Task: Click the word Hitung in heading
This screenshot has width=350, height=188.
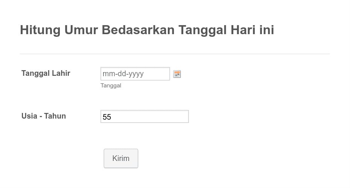Action: pyautogui.click(x=40, y=30)
